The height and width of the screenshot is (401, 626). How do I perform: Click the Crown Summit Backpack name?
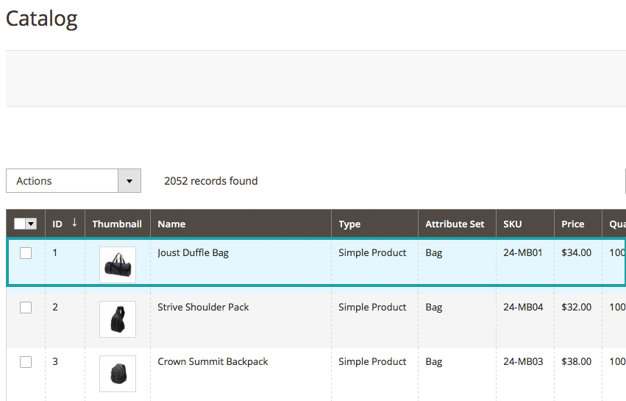click(213, 362)
